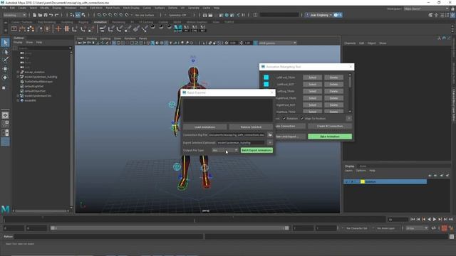Select the arrow Select tool in toolbox
The width and height of the screenshot is (456, 256).
tap(5, 43)
